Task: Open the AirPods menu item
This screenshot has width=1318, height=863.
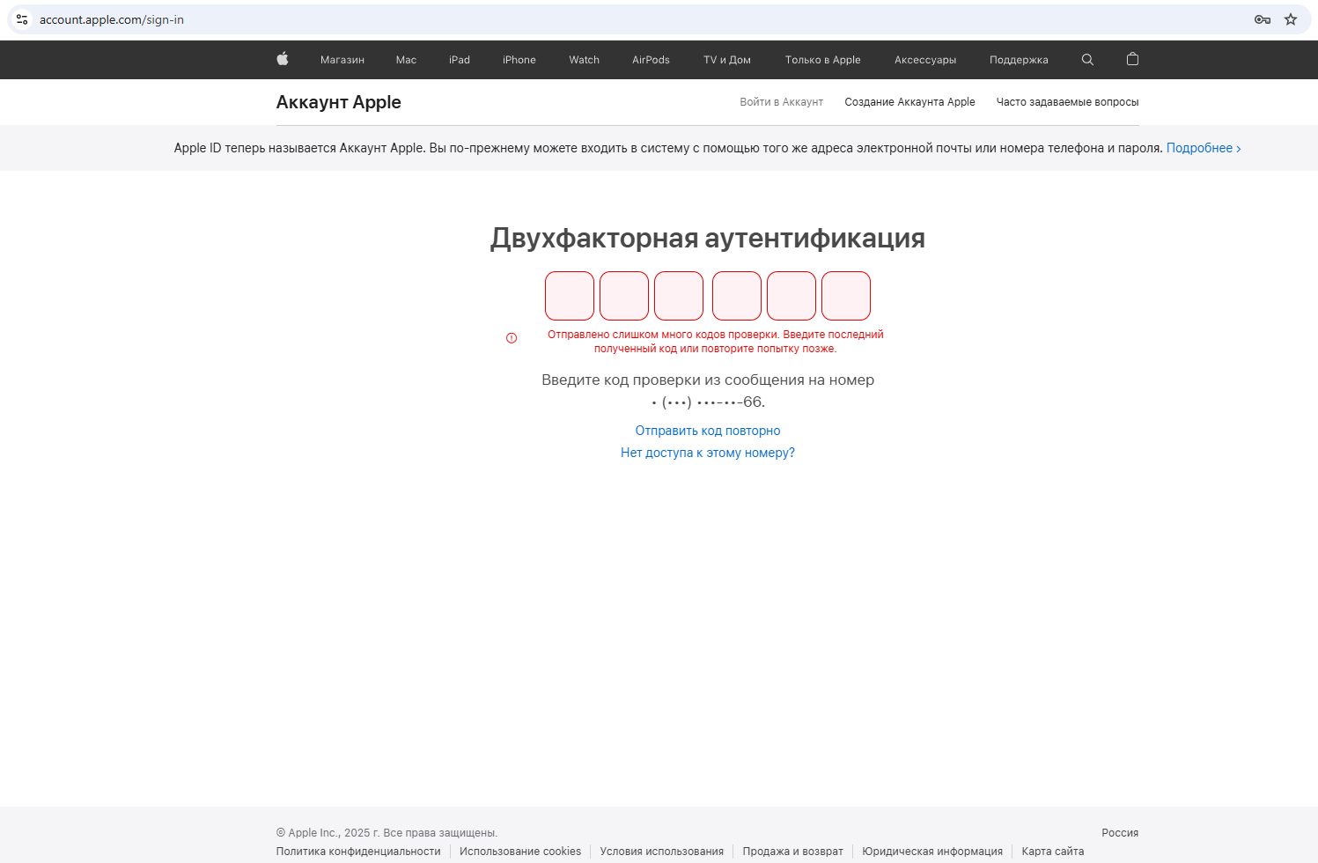Action: click(651, 60)
